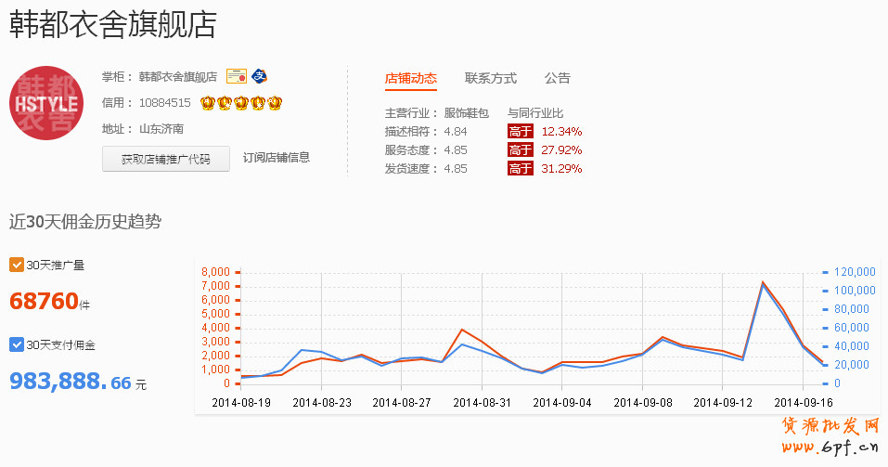Click the 高于 badge next to 31.29%
The width and height of the screenshot is (888, 467).
tap(520, 169)
